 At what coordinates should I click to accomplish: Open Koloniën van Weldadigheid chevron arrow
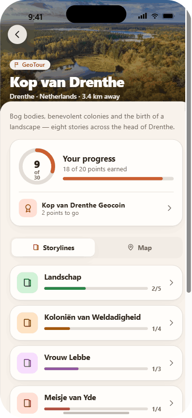(172, 323)
